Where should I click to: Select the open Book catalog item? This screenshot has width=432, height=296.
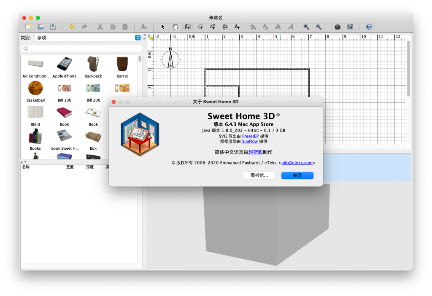93,116
